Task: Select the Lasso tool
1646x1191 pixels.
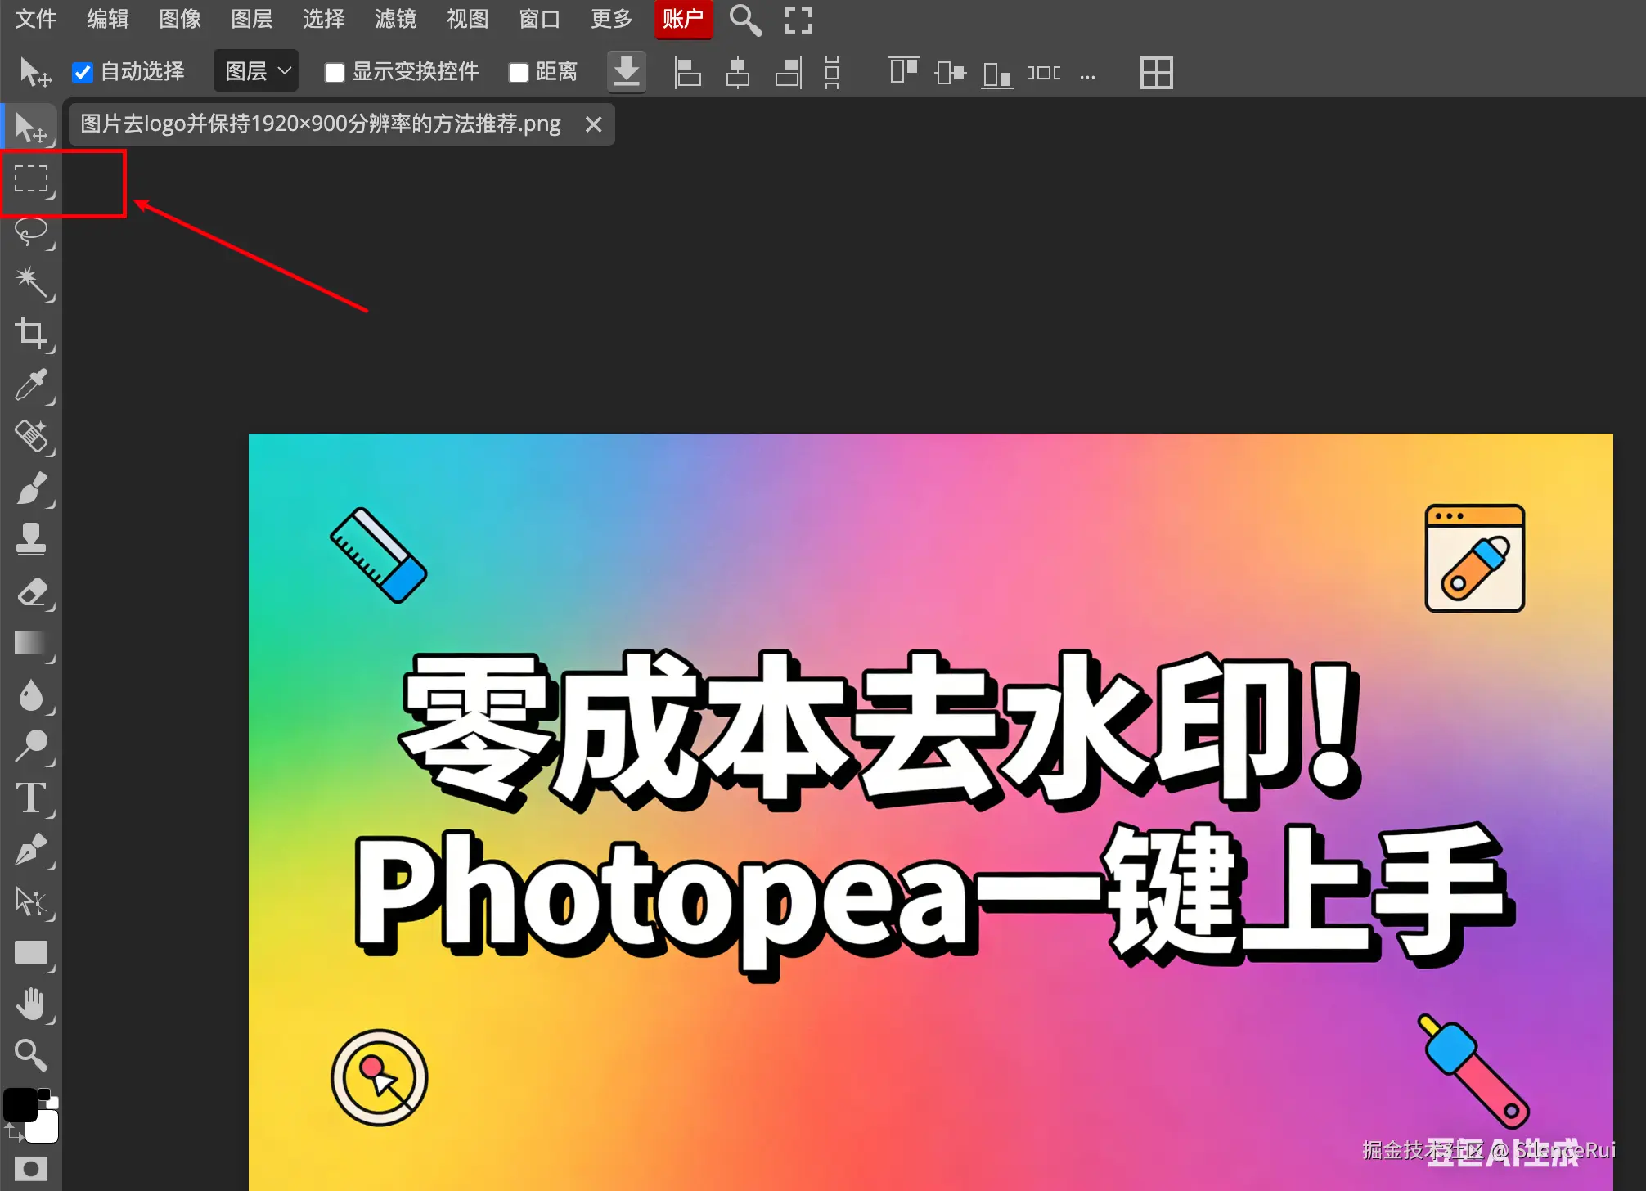Action: pos(31,231)
